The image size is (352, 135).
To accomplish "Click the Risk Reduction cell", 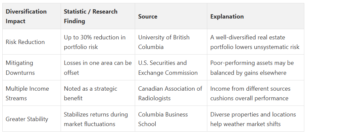I will 32,42.
